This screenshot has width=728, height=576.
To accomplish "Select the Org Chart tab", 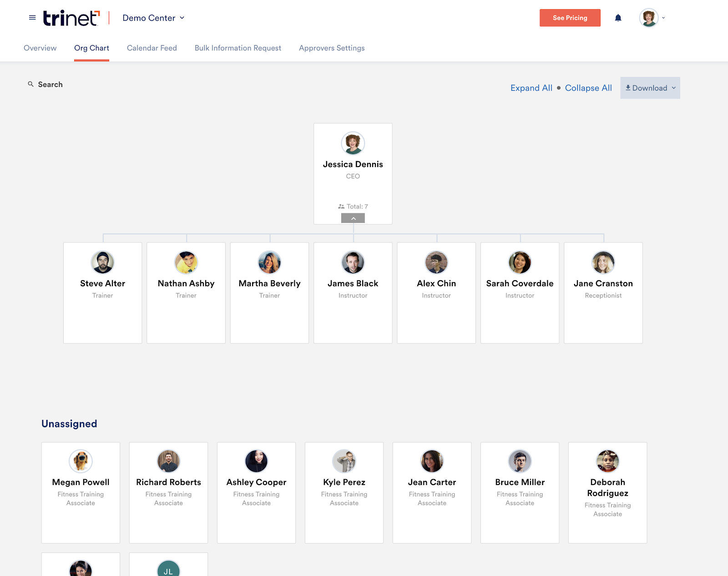I will (91, 48).
